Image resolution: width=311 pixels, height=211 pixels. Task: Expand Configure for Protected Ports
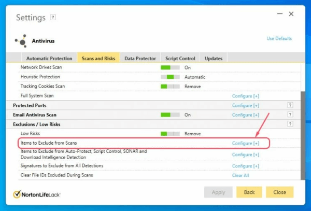pyautogui.click(x=245, y=105)
